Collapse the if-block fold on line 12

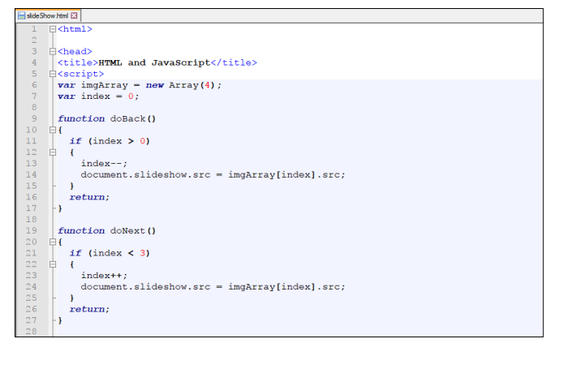(x=53, y=152)
